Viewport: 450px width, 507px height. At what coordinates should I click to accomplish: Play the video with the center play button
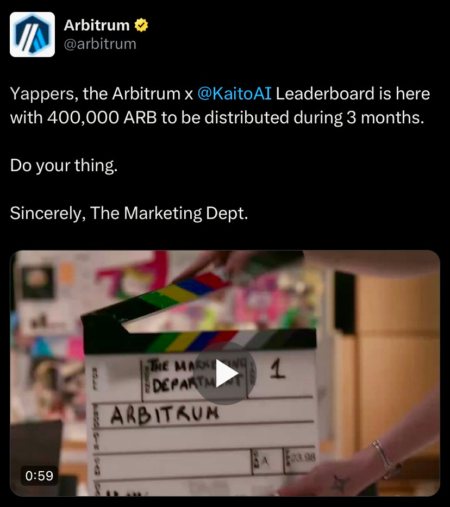coord(224,373)
